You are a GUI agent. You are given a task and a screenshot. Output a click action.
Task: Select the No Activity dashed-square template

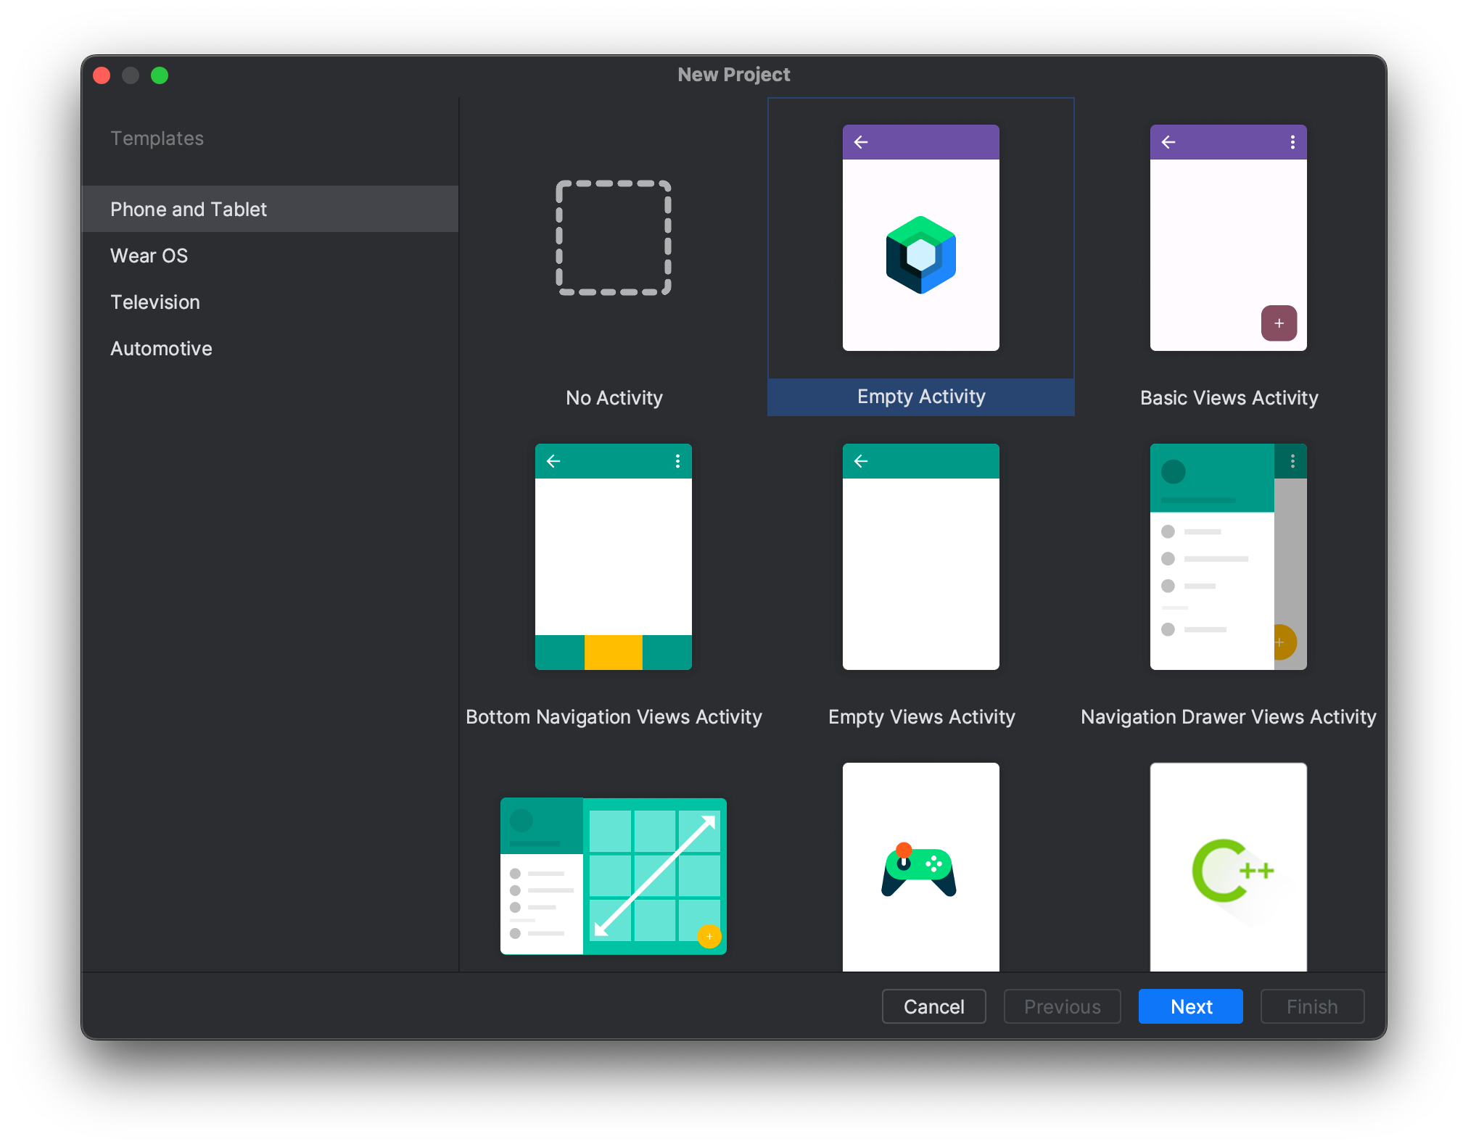click(614, 238)
